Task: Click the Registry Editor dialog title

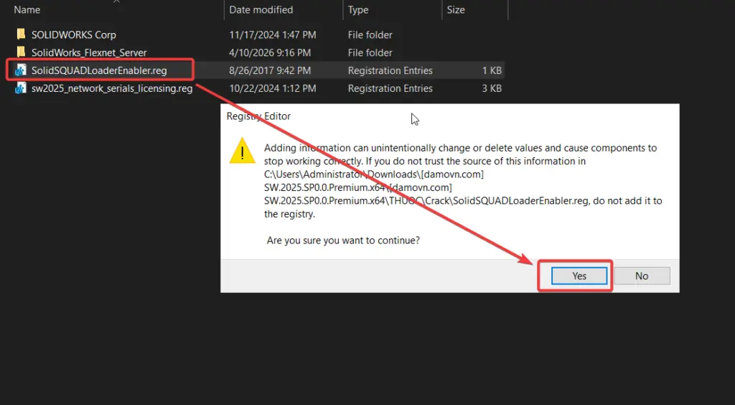Action: click(258, 116)
